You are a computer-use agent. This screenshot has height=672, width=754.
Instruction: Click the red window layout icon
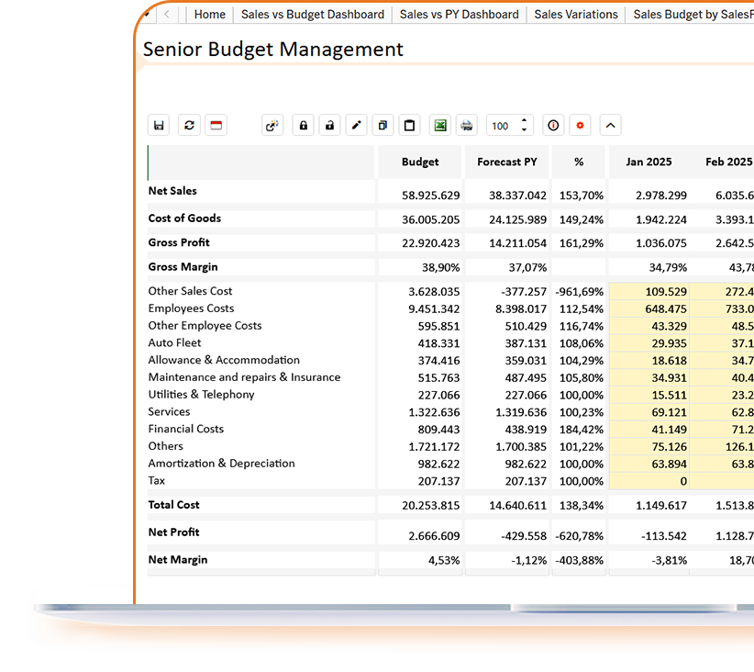pyautogui.click(x=216, y=126)
